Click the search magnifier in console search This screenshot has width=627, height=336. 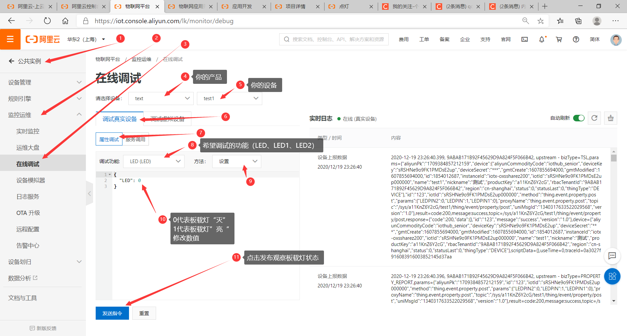point(287,39)
